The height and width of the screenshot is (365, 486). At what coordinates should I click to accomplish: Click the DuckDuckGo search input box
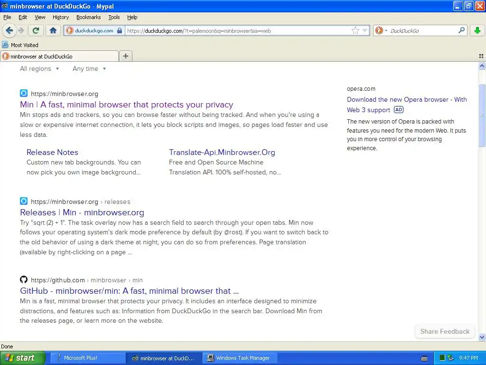coord(422,30)
